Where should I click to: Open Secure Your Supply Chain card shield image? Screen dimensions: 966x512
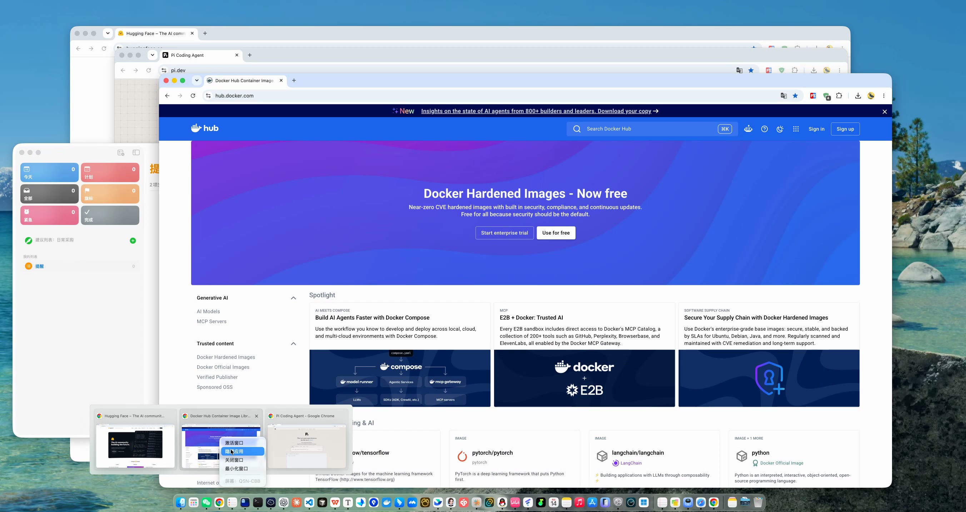(769, 378)
